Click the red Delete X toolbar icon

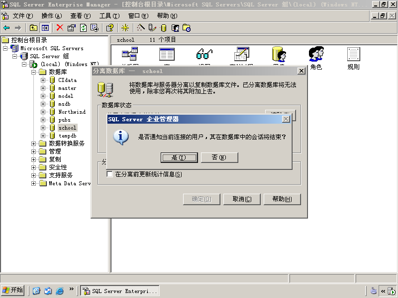click(x=60, y=27)
